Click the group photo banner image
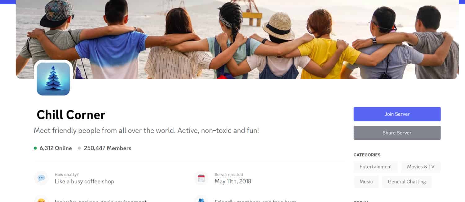Image resolution: width=465 pixels, height=202 pixels. [x=237, y=39]
